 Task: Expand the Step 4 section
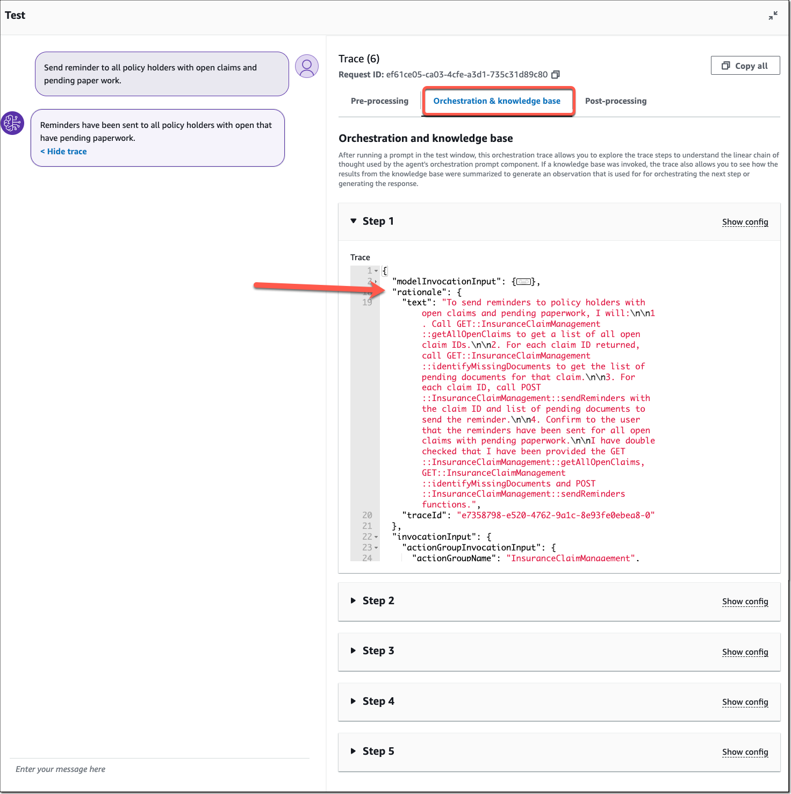[x=354, y=701]
